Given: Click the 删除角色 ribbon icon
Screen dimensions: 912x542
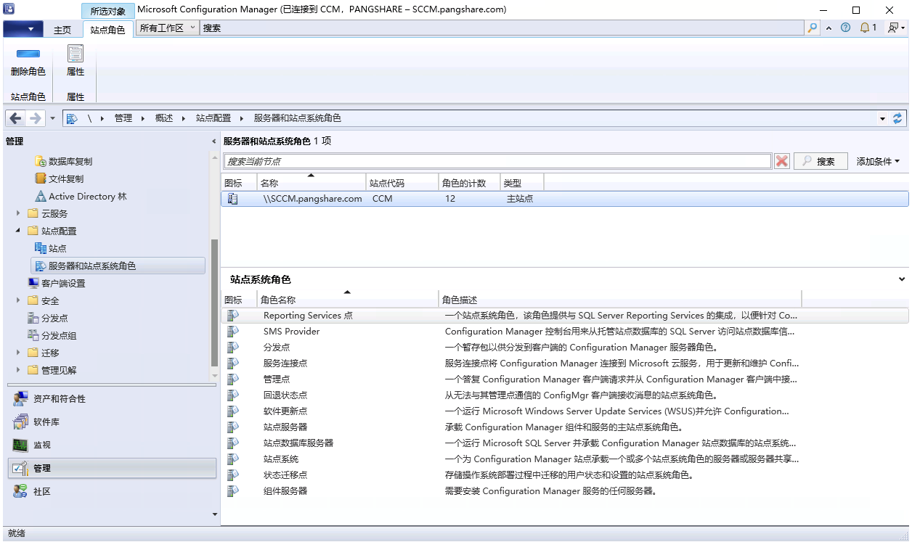Looking at the screenshot, I should click(x=28, y=54).
